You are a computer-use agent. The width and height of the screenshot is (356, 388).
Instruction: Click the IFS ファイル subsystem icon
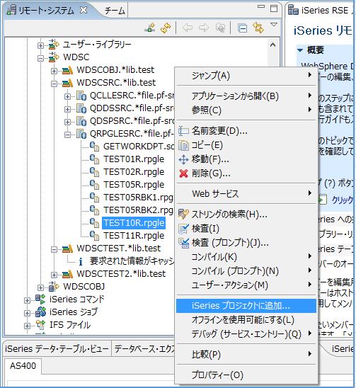(40, 325)
